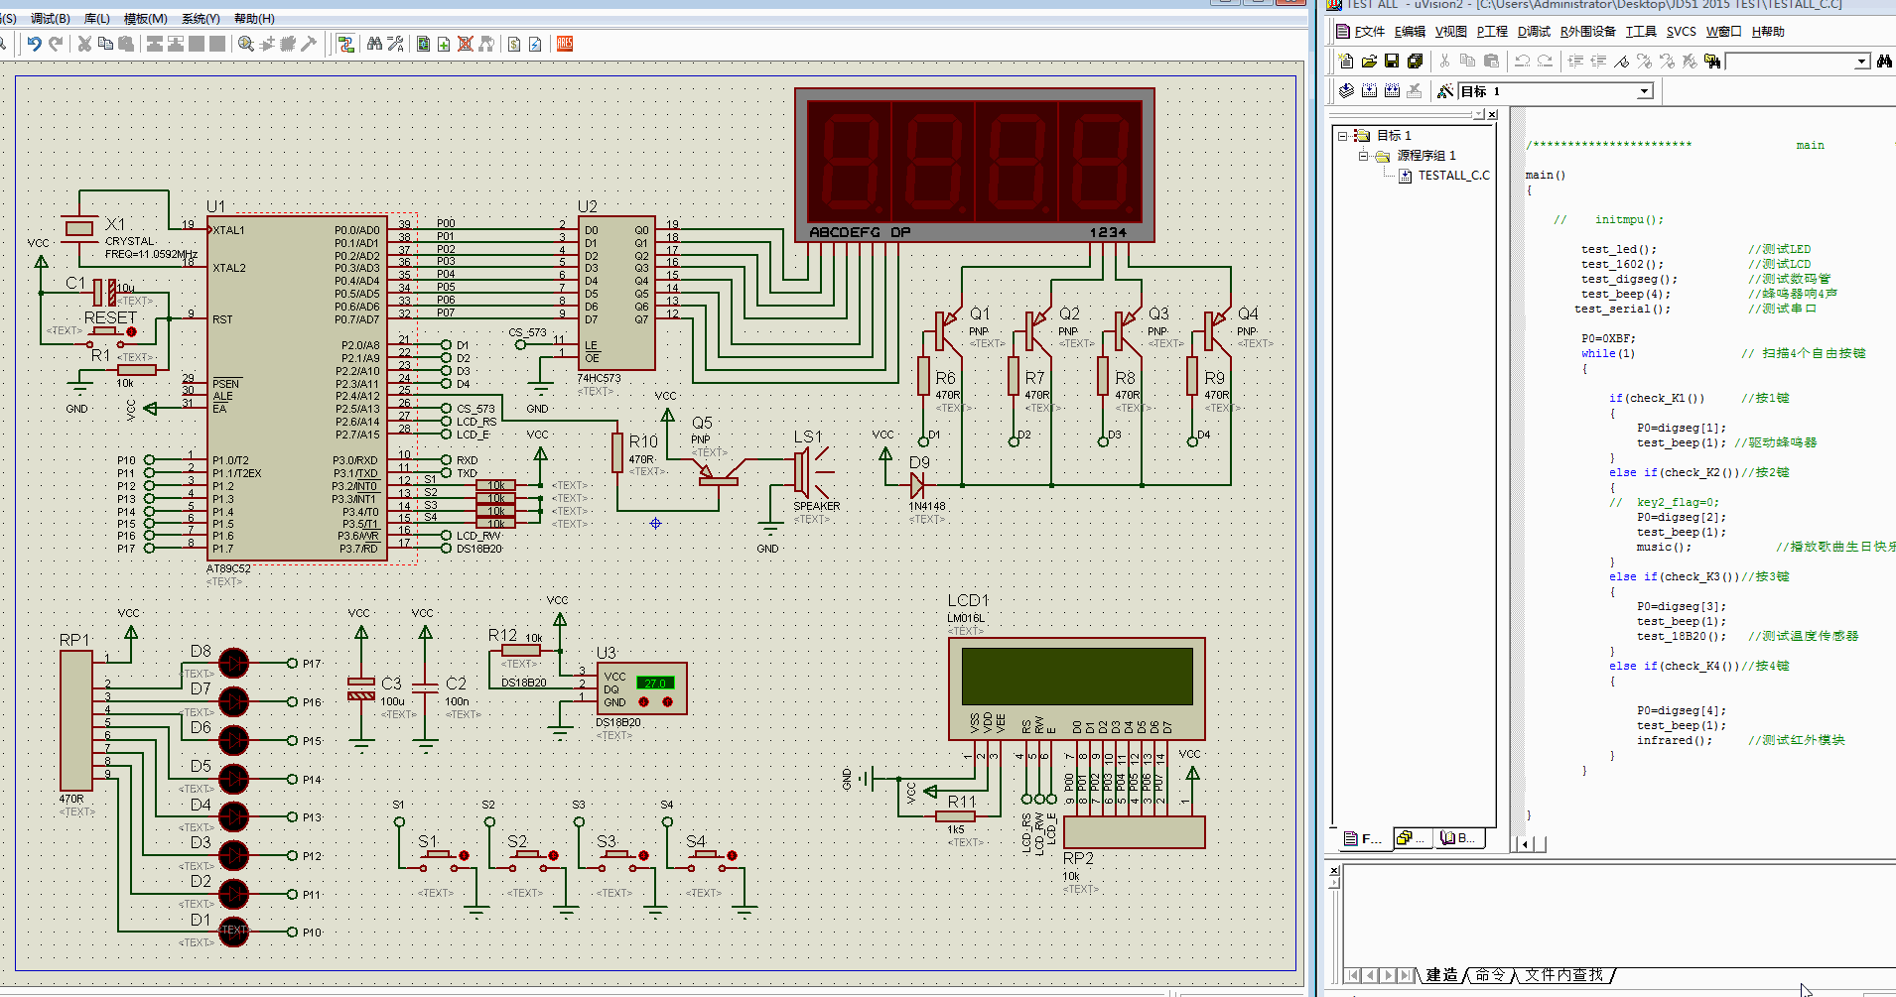Image resolution: width=1896 pixels, height=997 pixels.
Task: Open the find text combo box dropdown
Action: point(1861,62)
